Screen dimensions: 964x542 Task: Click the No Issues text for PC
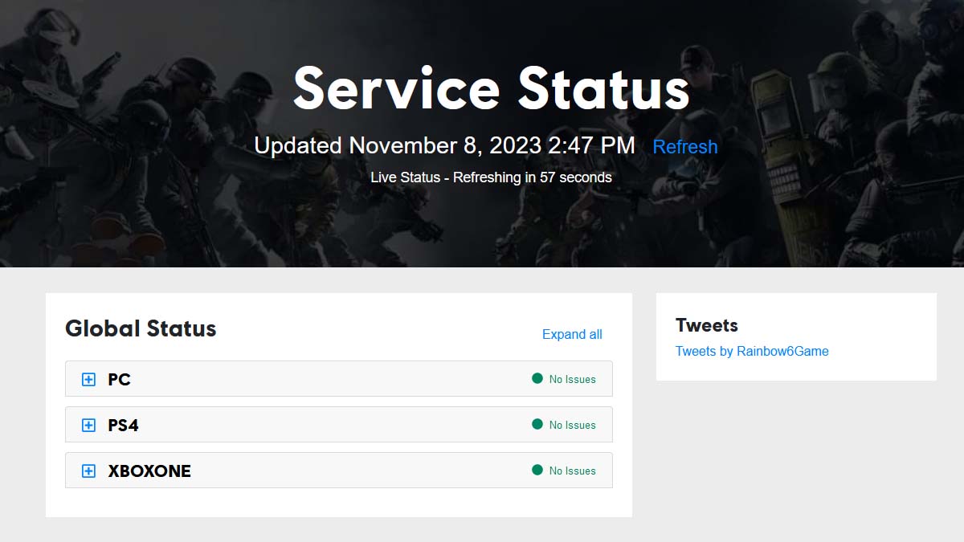click(573, 380)
